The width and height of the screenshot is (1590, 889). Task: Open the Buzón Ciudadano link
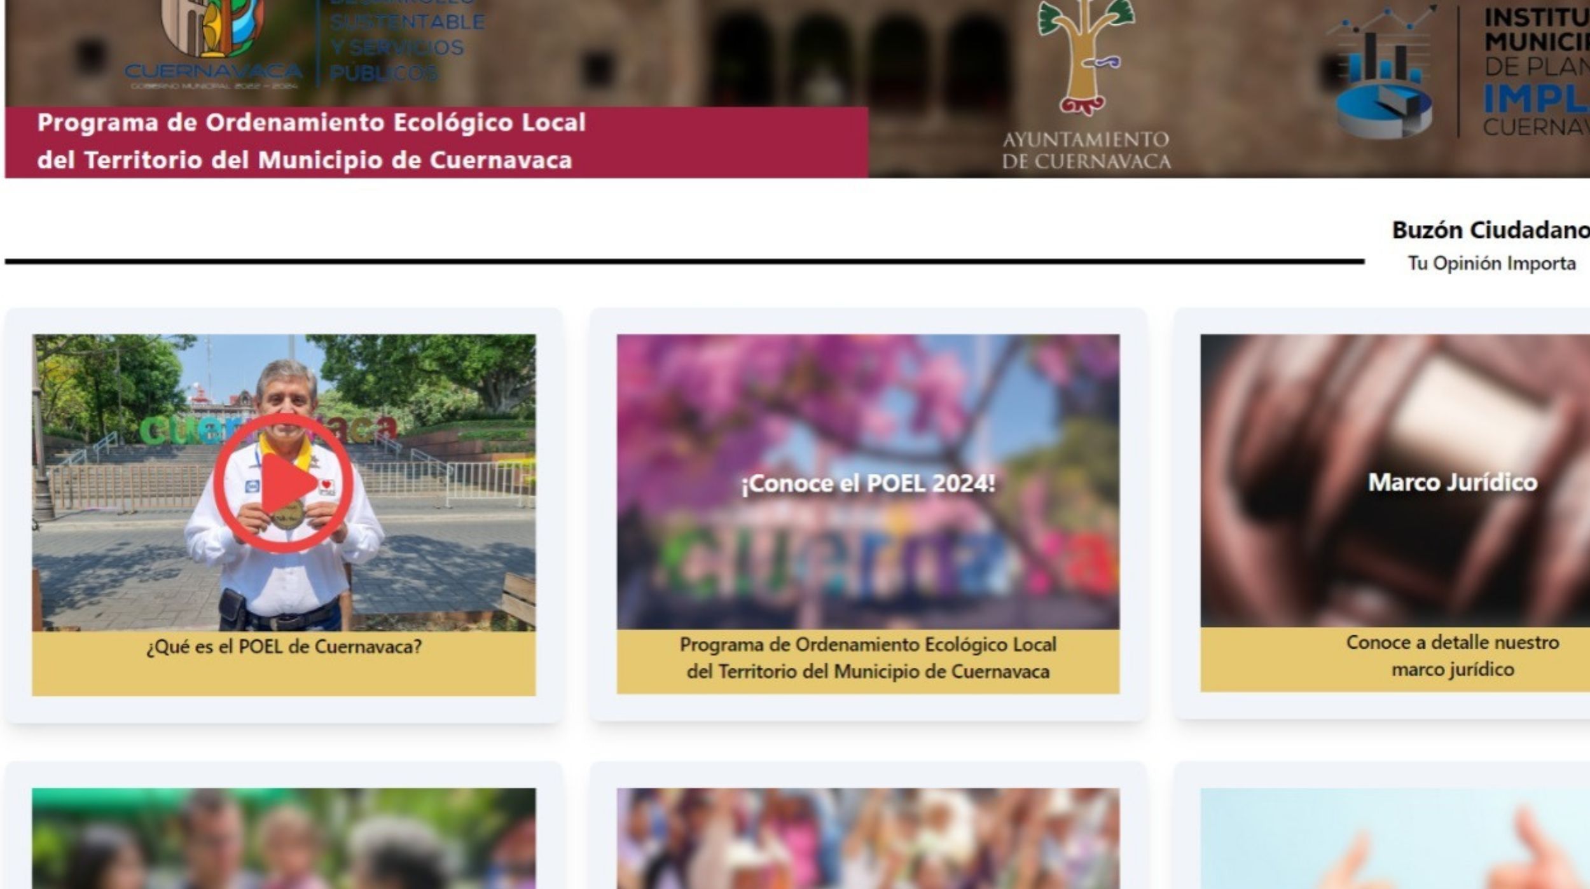point(1490,230)
